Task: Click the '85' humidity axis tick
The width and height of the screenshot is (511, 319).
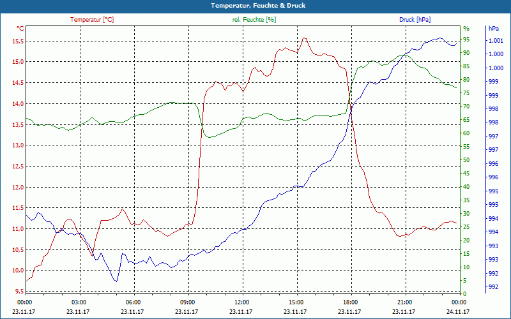Action: tap(466, 66)
